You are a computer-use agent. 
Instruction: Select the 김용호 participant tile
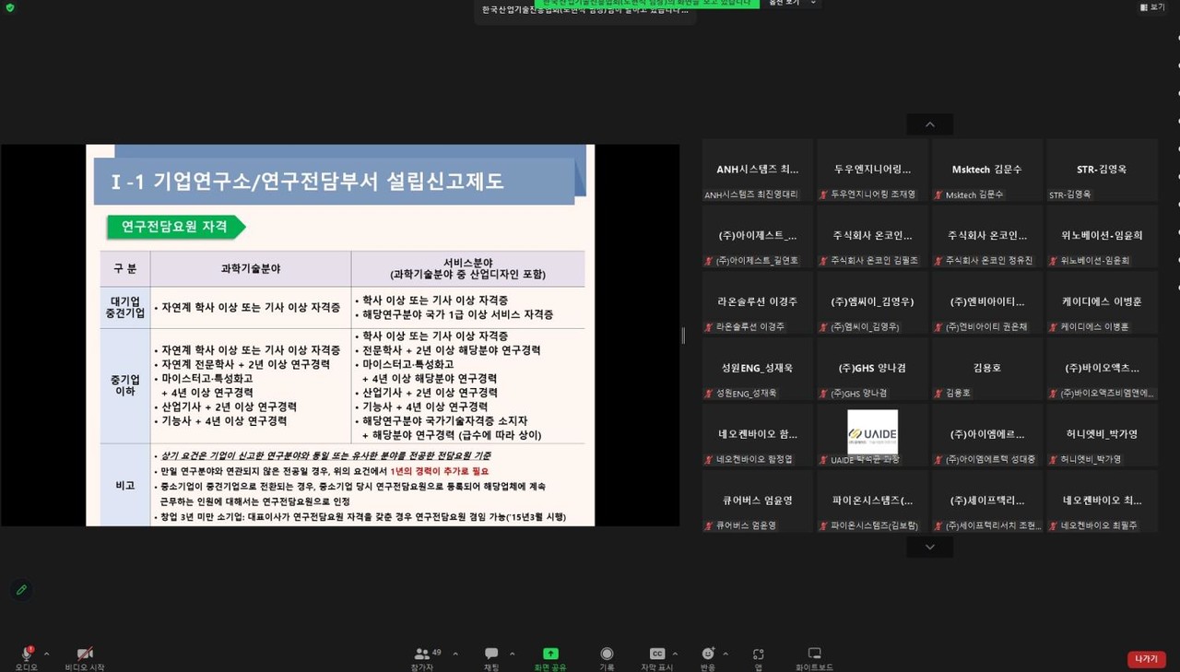pos(987,369)
